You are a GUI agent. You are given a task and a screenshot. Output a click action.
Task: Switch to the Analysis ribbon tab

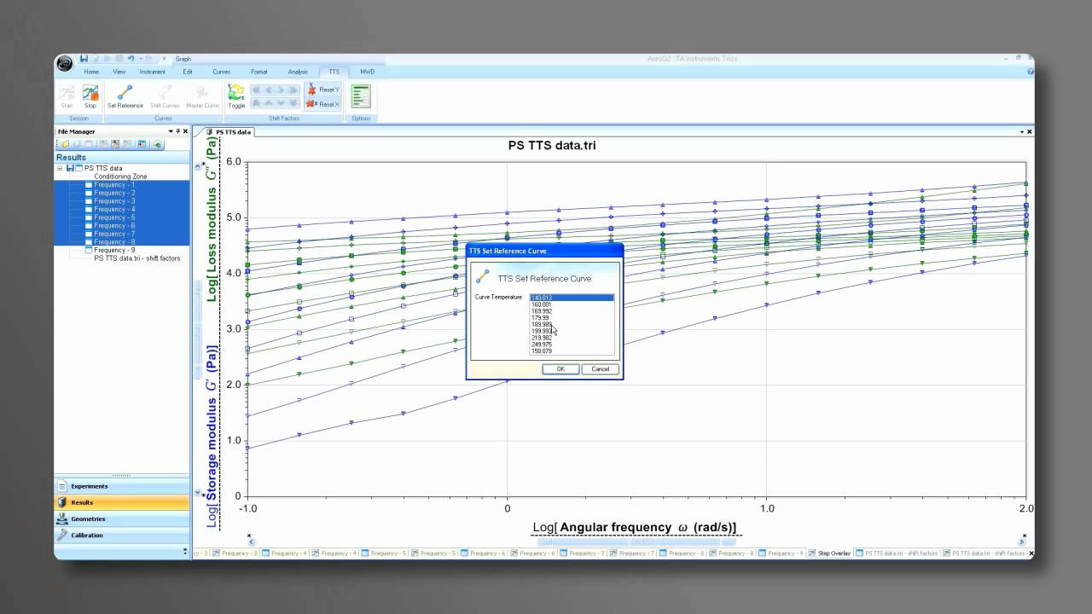(298, 72)
